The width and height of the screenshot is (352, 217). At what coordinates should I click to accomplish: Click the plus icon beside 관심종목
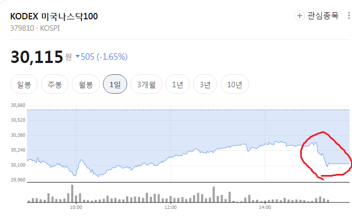pyautogui.click(x=300, y=16)
